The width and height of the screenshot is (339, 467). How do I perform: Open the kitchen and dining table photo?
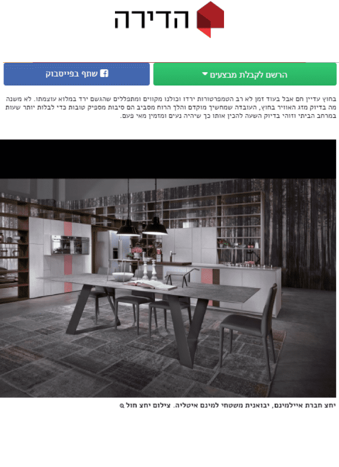tap(168, 288)
